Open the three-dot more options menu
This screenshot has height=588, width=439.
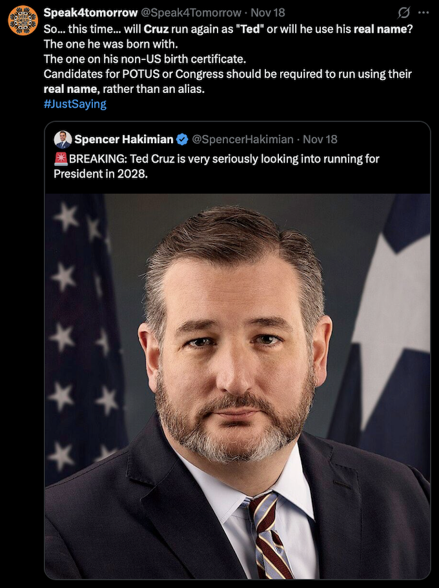(424, 13)
